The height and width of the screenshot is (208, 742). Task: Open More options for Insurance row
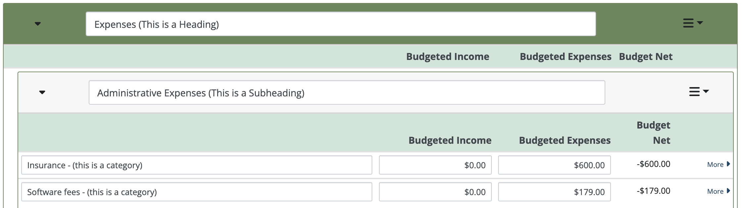[x=719, y=164]
